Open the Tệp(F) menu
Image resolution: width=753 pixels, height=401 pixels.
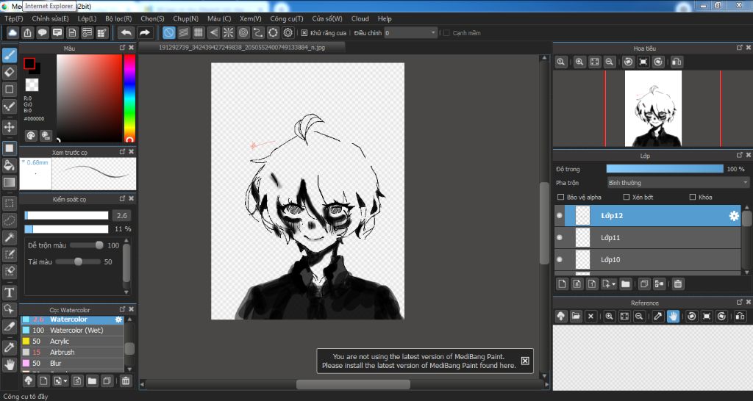pyautogui.click(x=13, y=18)
